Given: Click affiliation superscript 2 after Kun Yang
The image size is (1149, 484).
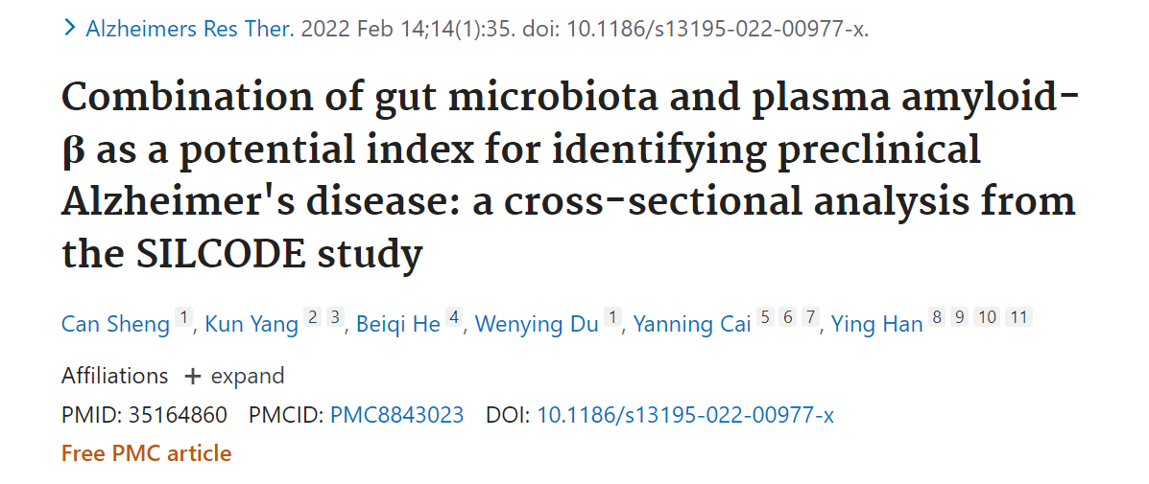Looking at the screenshot, I should pos(312,318).
